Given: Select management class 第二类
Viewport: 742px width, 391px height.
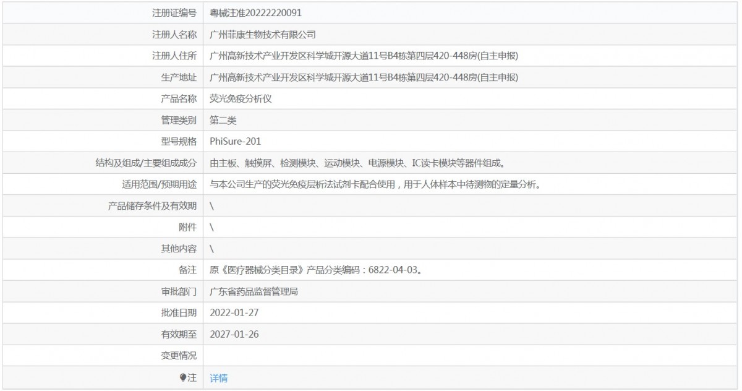Looking at the screenshot, I should 223,120.
